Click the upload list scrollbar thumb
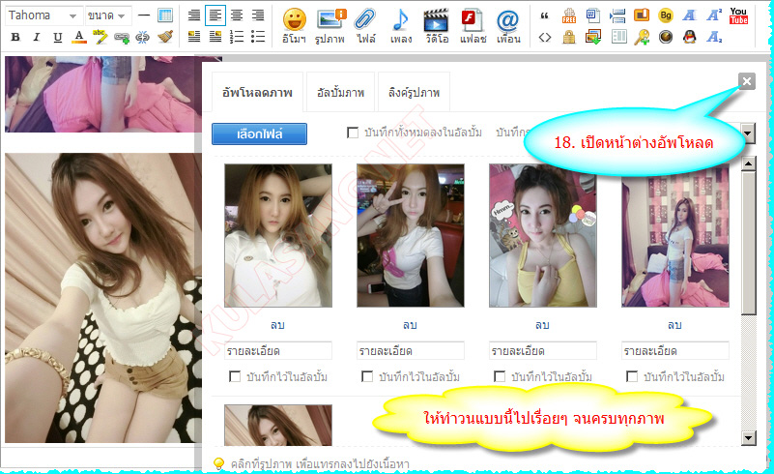Screen dimensions: 774x474 749,242
